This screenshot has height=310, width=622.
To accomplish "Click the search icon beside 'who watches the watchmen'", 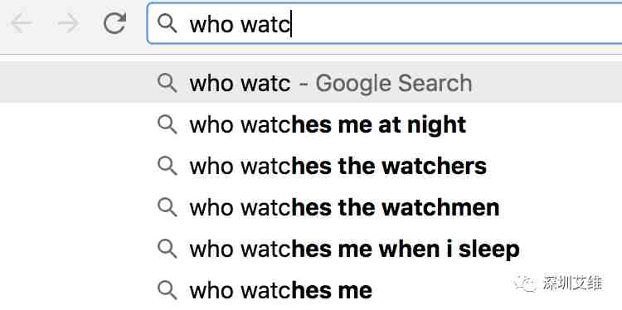I will pyautogui.click(x=167, y=207).
